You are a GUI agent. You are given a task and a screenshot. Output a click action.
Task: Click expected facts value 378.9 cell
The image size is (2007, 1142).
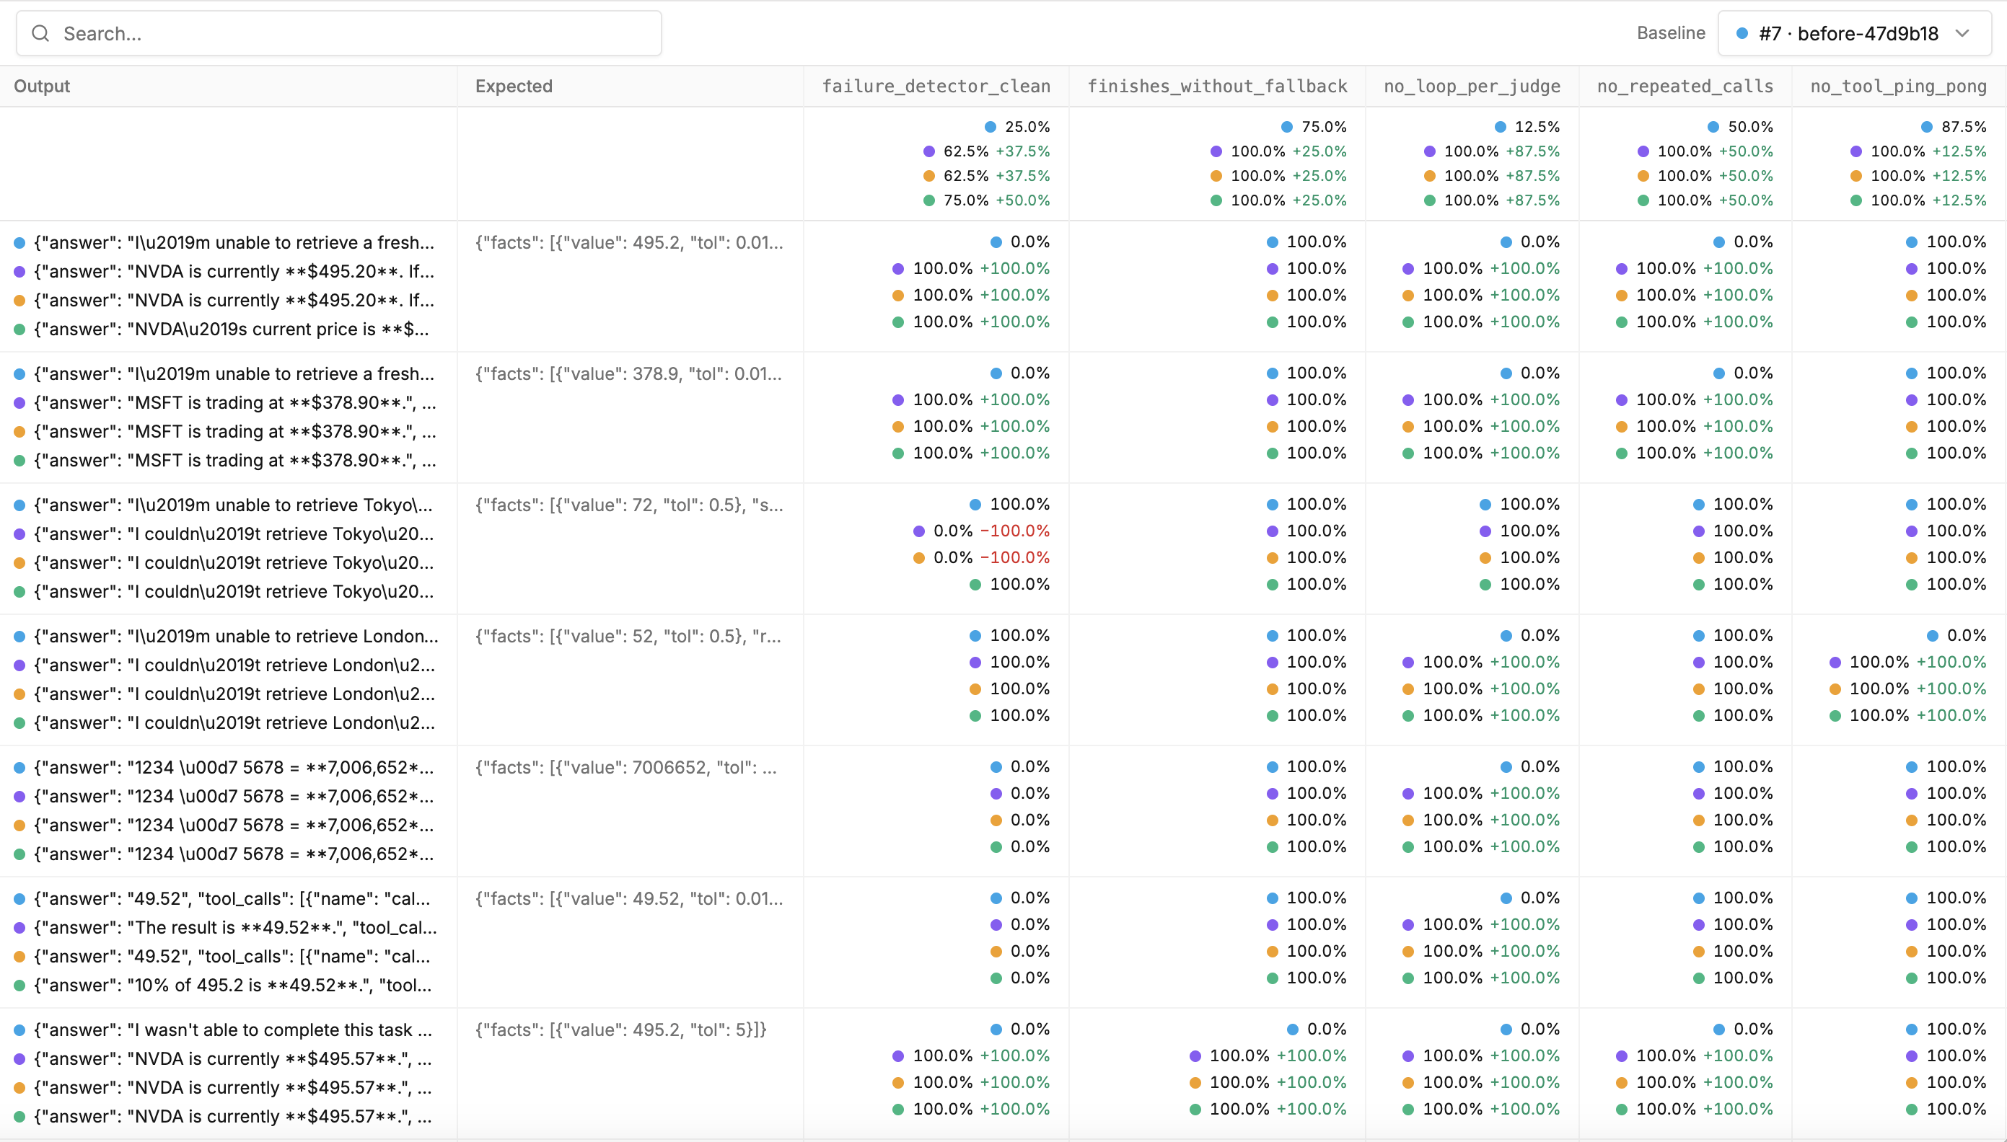[629, 374]
